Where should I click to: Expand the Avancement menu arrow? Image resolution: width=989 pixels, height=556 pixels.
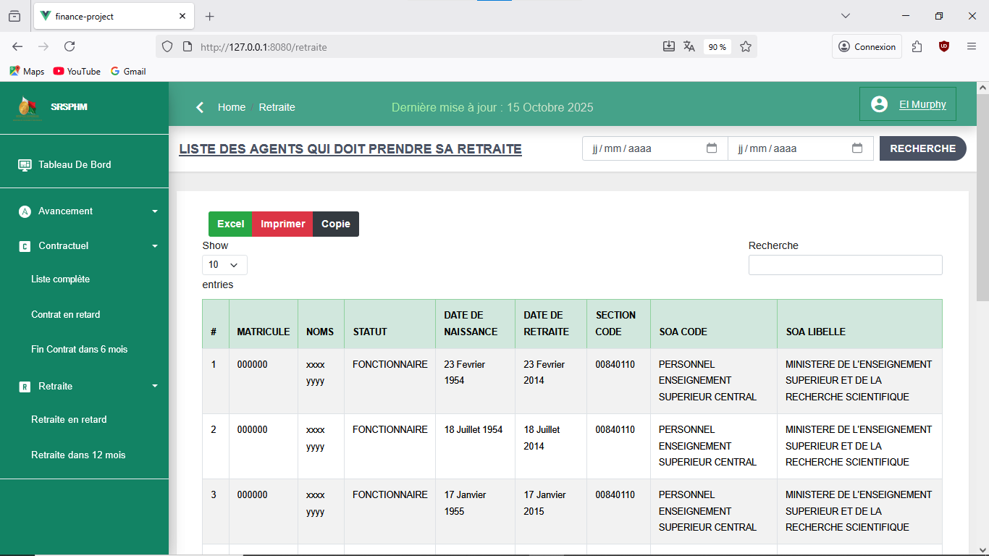(155, 211)
